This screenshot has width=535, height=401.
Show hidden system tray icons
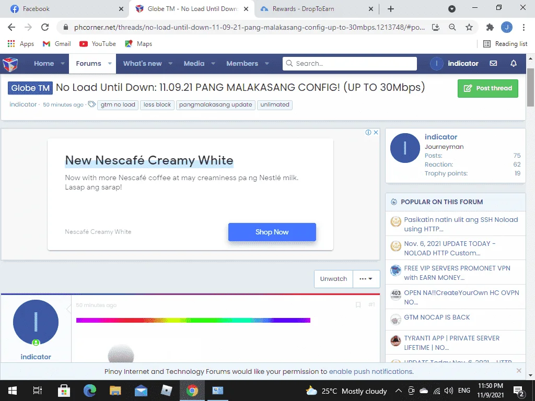click(x=398, y=391)
